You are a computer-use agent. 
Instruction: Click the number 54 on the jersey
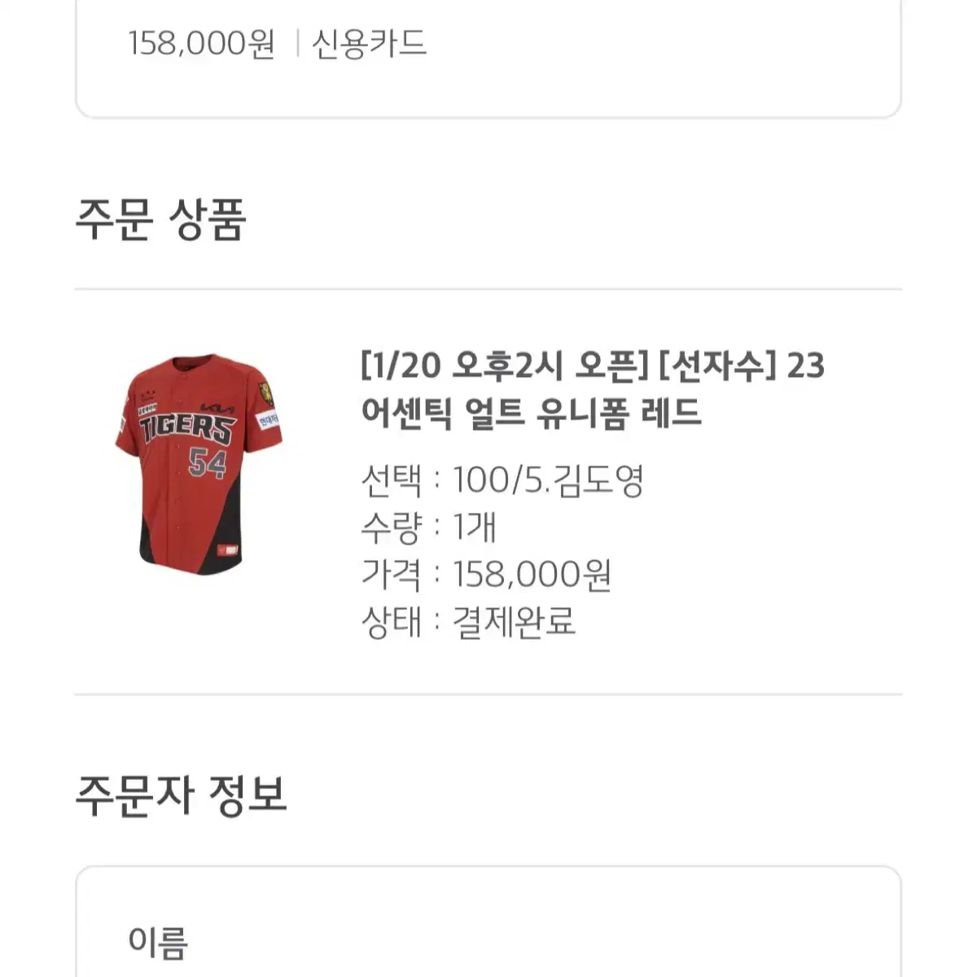(207, 462)
